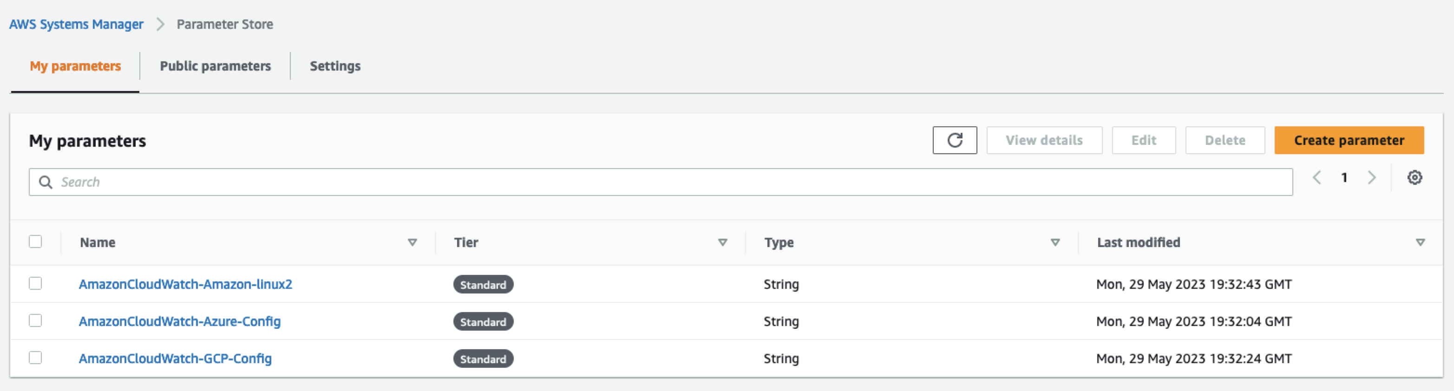Sort by the Type column triangle
This screenshot has width=1454, height=391.
(1054, 242)
